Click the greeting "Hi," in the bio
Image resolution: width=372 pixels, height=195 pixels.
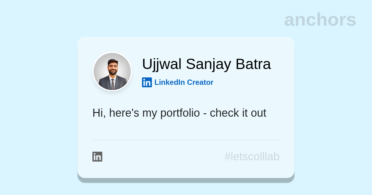pyautogui.click(x=99, y=113)
